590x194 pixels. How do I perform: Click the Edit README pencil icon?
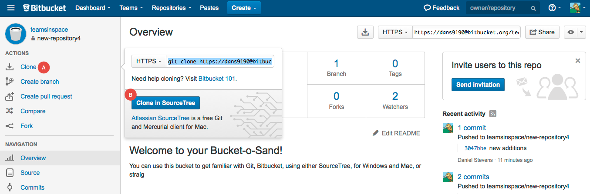[376, 133]
